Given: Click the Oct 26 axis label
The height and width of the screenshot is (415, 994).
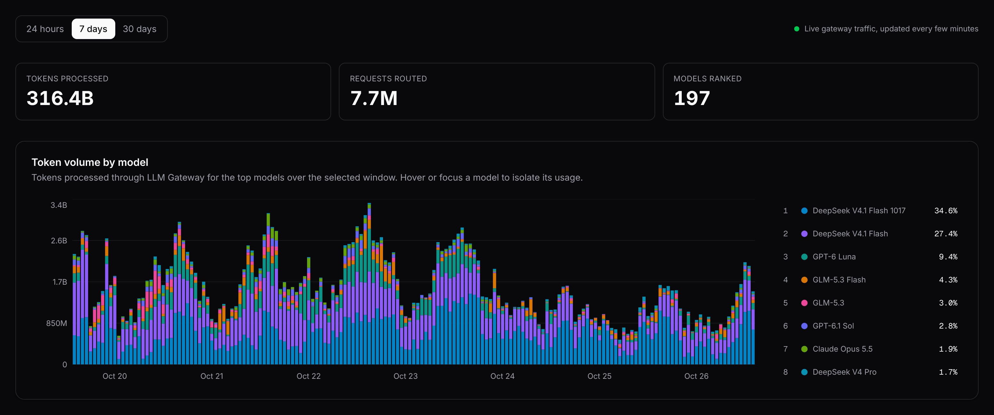Looking at the screenshot, I should (x=696, y=377).
